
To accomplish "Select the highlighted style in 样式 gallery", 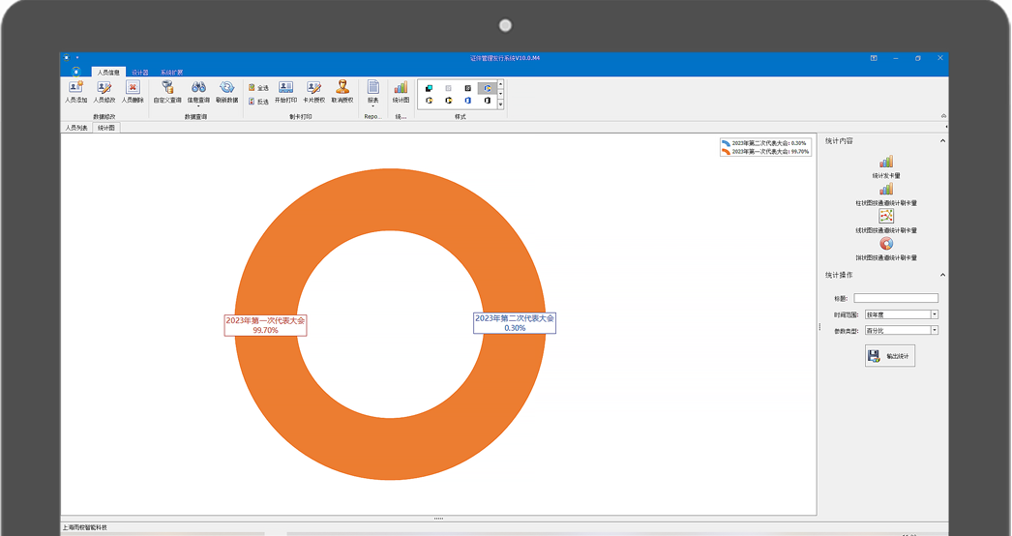I will coord(488,88).
